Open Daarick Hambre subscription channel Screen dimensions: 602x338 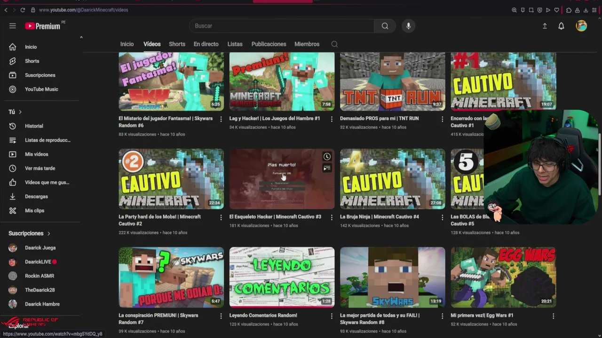pos(41,304)
